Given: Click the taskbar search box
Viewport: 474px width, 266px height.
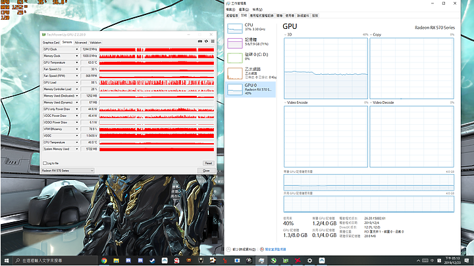Looking at the screenshot, I should click(x=55, y=261).
